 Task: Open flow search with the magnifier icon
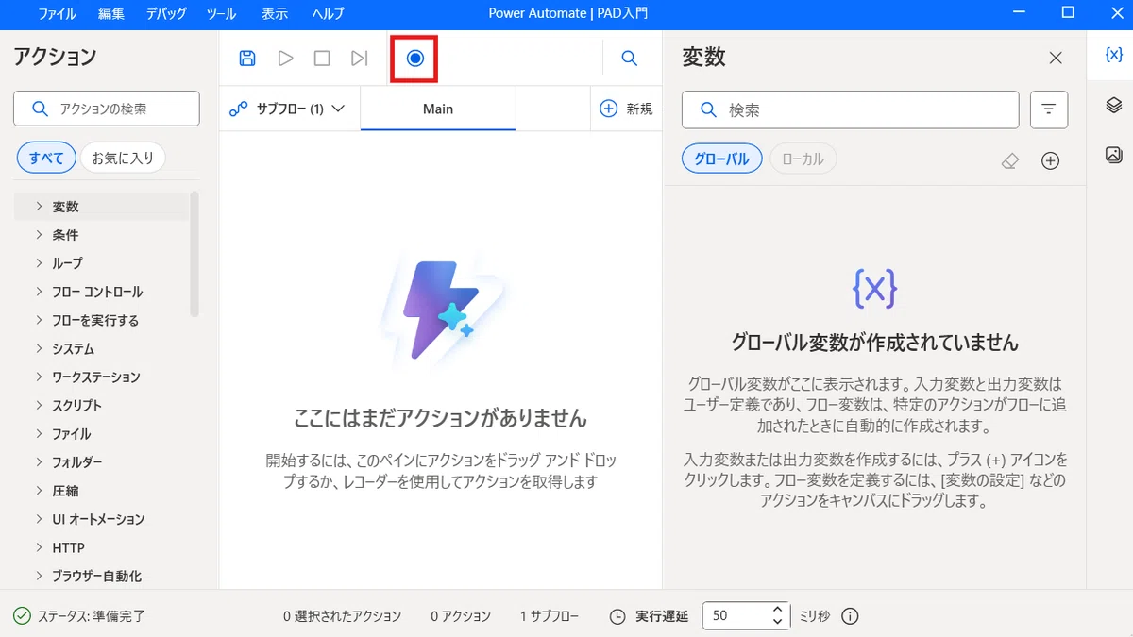point(630,59)
